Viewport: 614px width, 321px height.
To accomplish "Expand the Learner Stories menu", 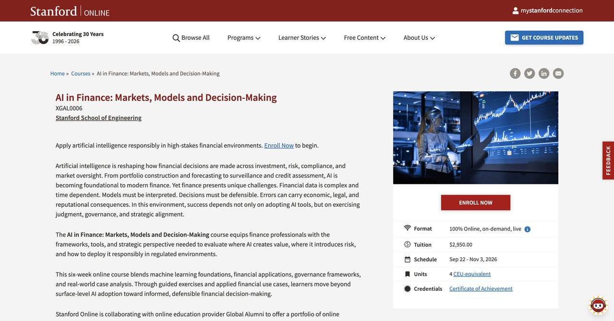I will (x=302, y=38).
